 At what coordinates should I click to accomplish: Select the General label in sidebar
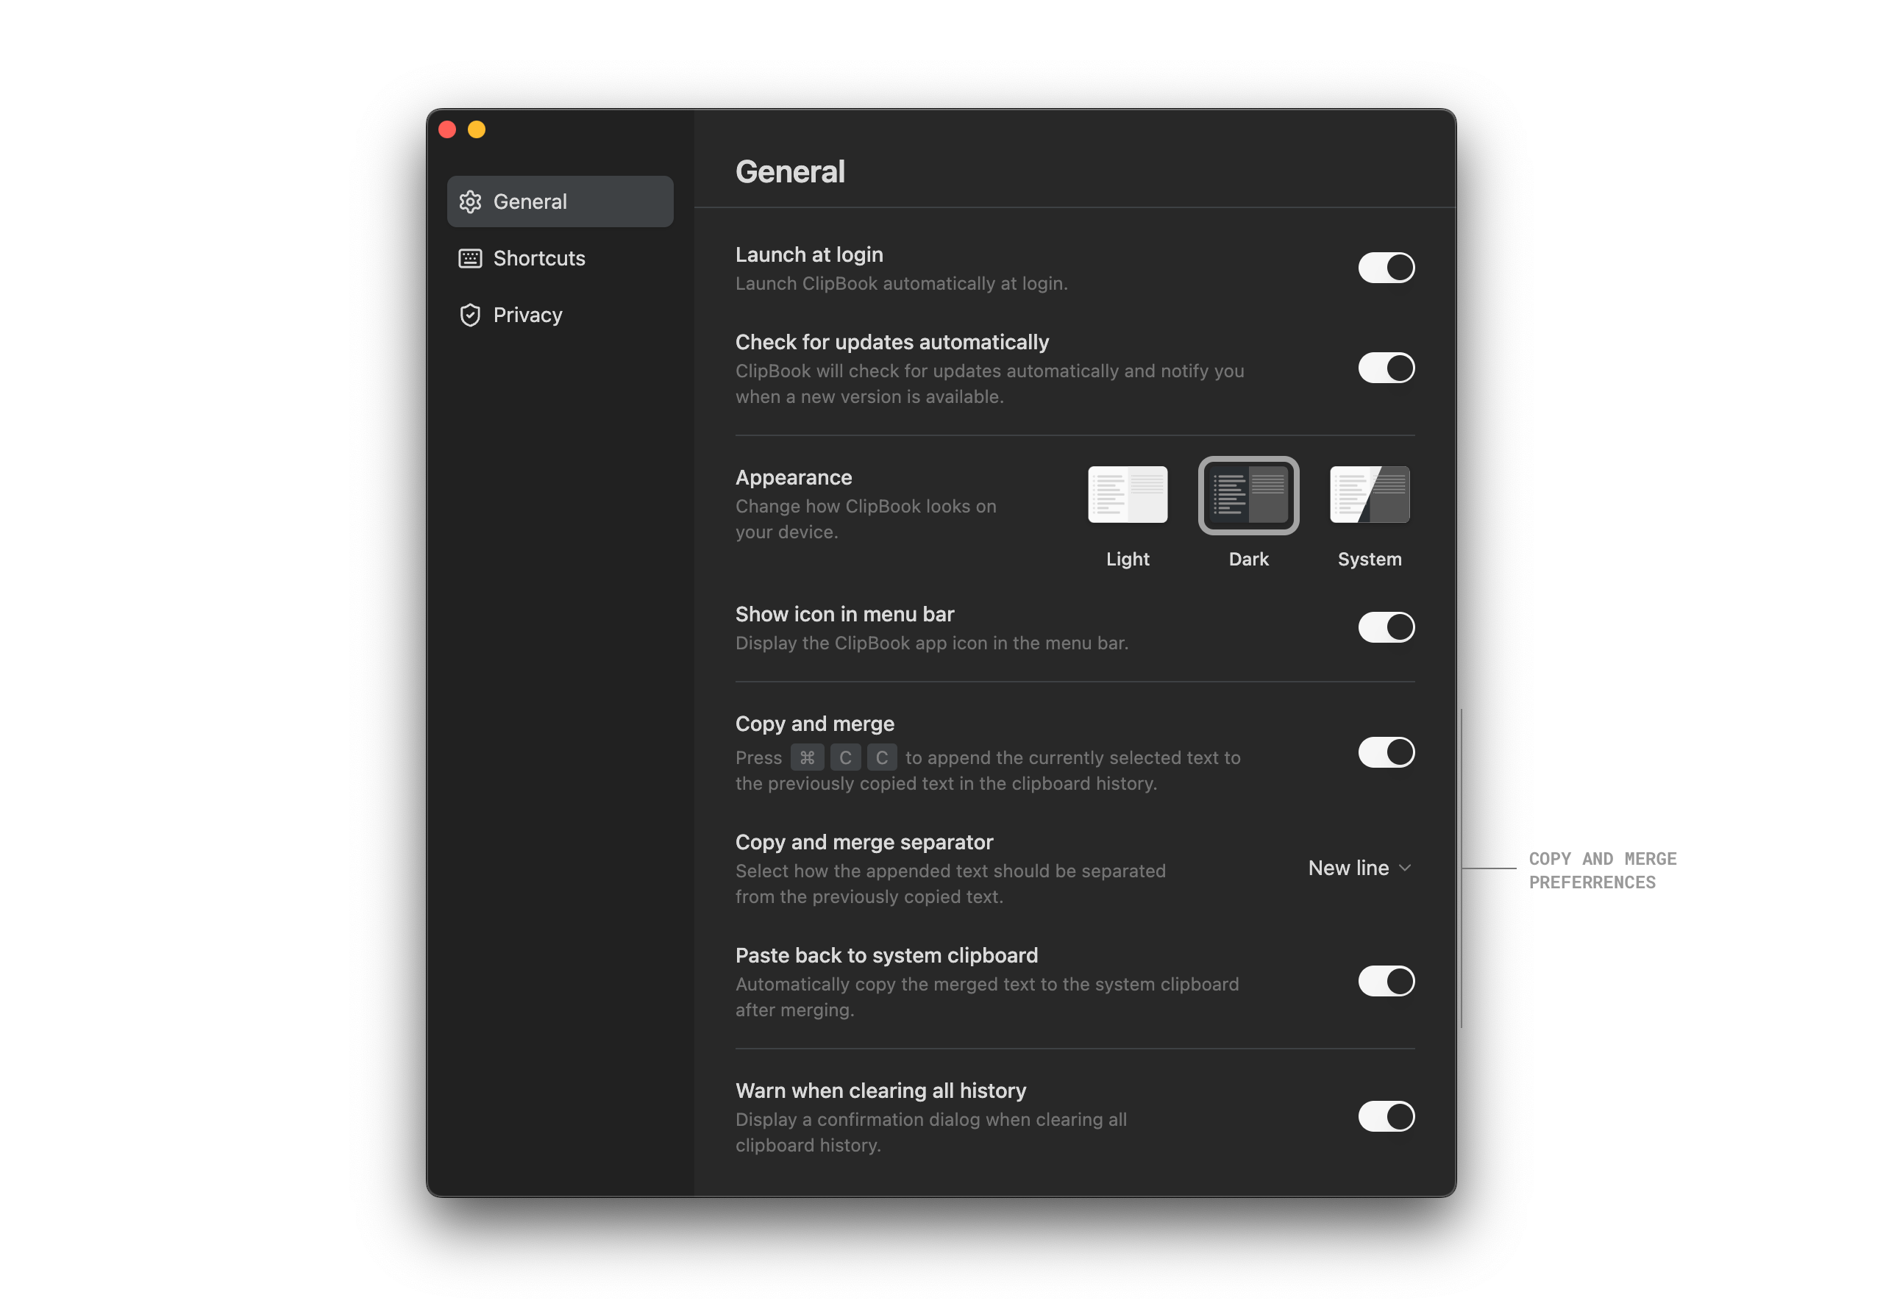click(x=530, y=201)
